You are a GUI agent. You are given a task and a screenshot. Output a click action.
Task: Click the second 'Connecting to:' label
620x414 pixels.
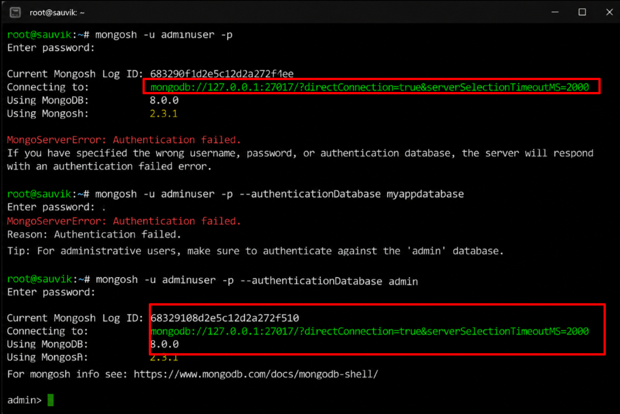48,331
